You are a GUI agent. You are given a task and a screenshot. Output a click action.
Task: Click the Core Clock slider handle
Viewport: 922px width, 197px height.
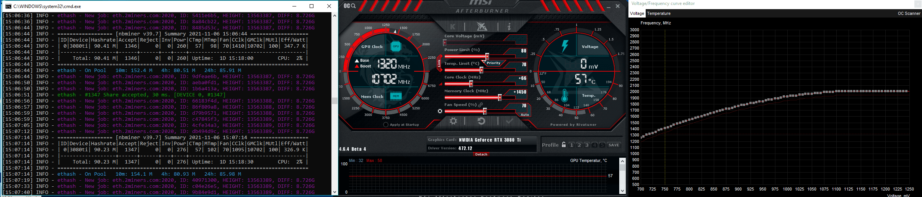pos(471,84)
